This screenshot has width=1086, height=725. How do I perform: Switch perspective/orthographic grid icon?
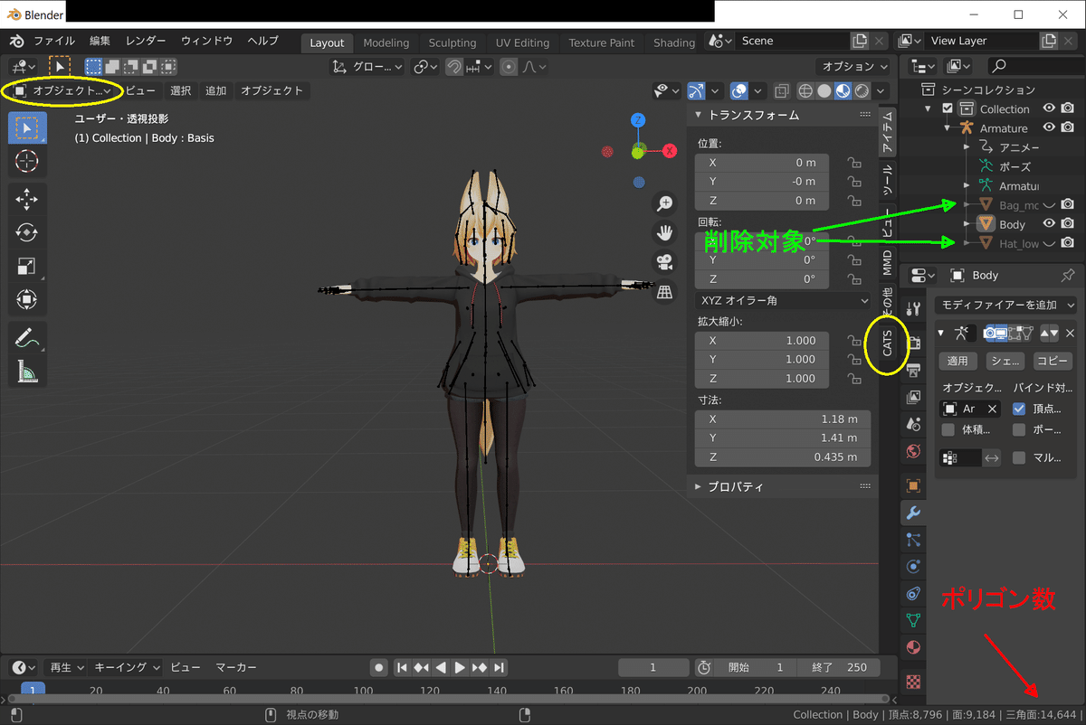(665, 291)
